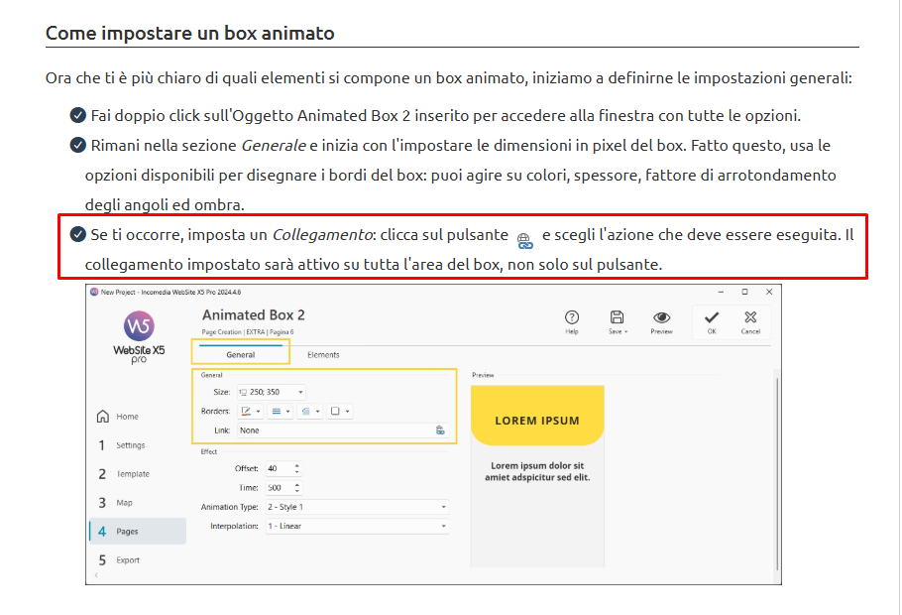902x615 pixels.
Task: Click the Home house icon in the sidebar
Action: 102,417
